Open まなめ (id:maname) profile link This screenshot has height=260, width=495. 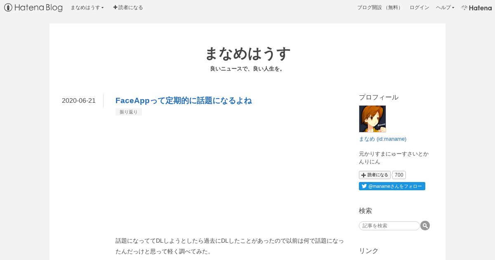point(383,139)
